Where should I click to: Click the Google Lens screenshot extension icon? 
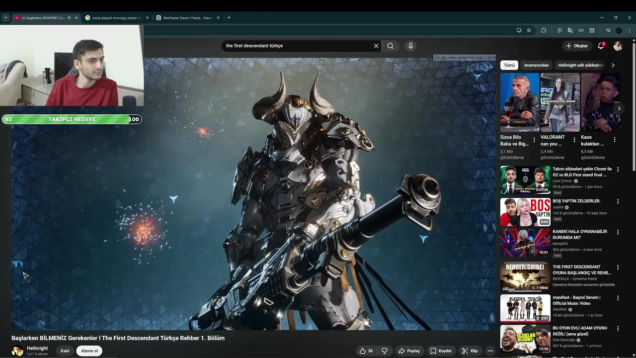pyautogui.click(x=559, y=30)
